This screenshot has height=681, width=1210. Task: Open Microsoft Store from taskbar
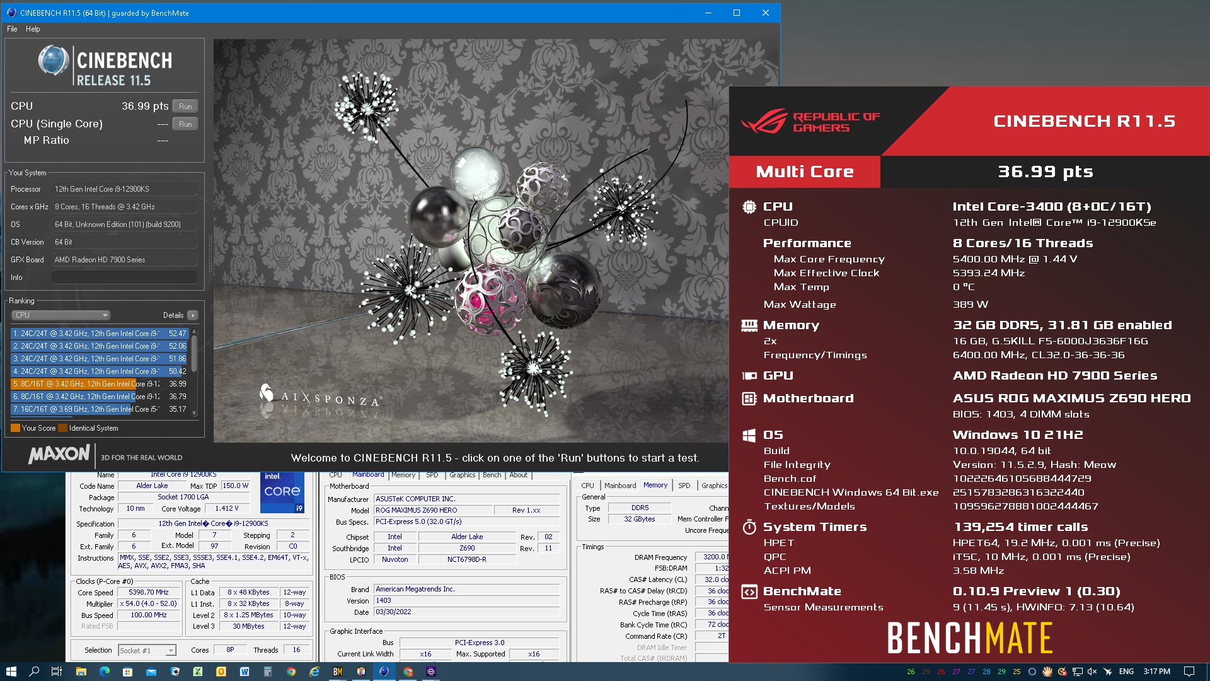coord(127,672)
